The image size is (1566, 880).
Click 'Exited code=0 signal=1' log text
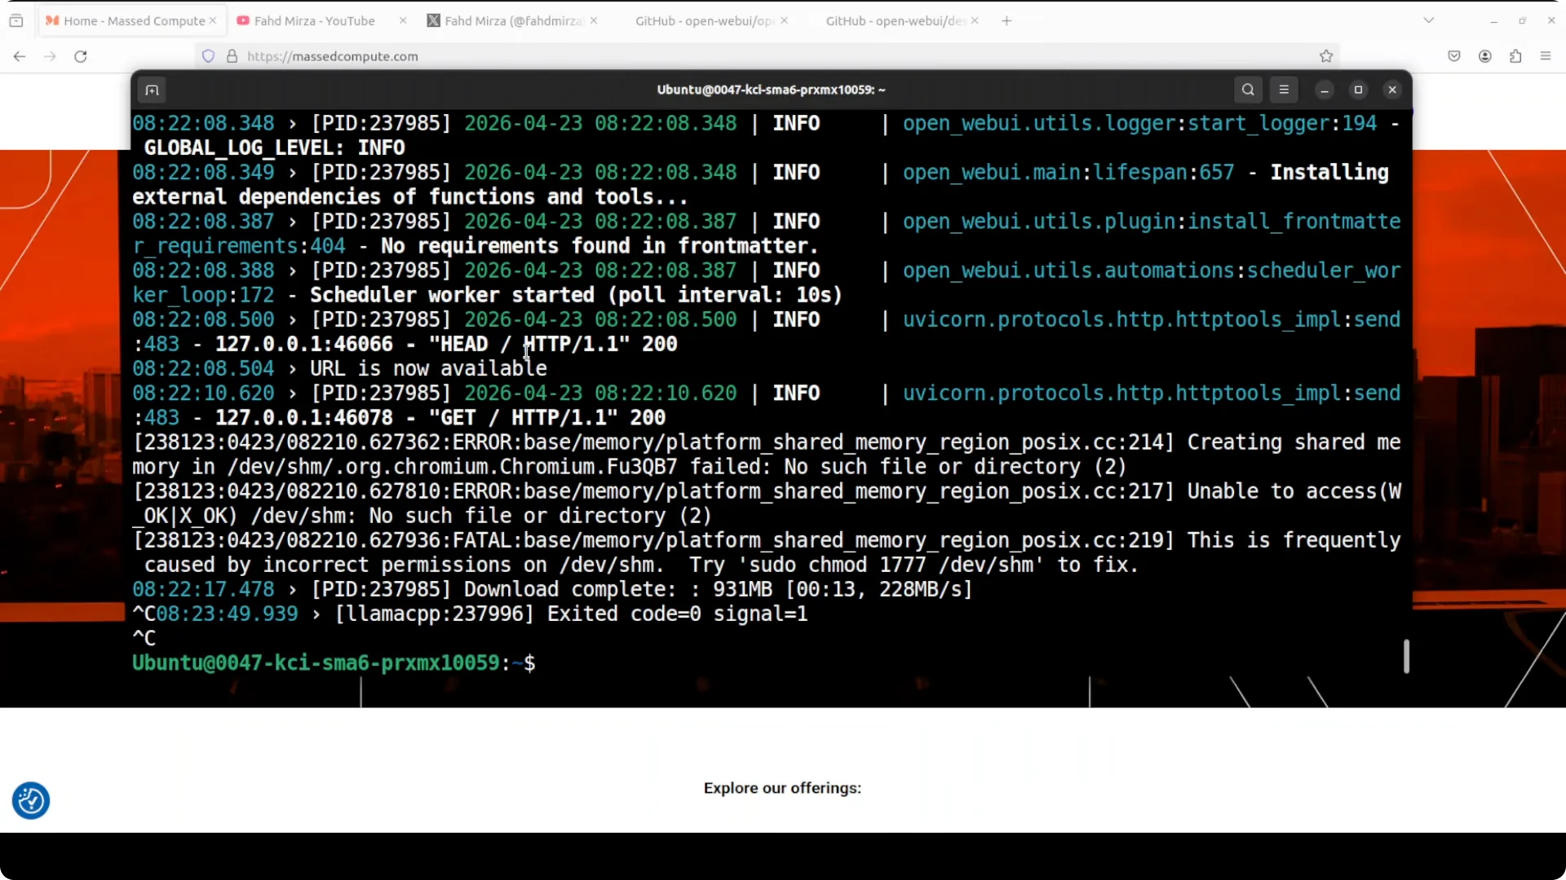click(677, 614)
